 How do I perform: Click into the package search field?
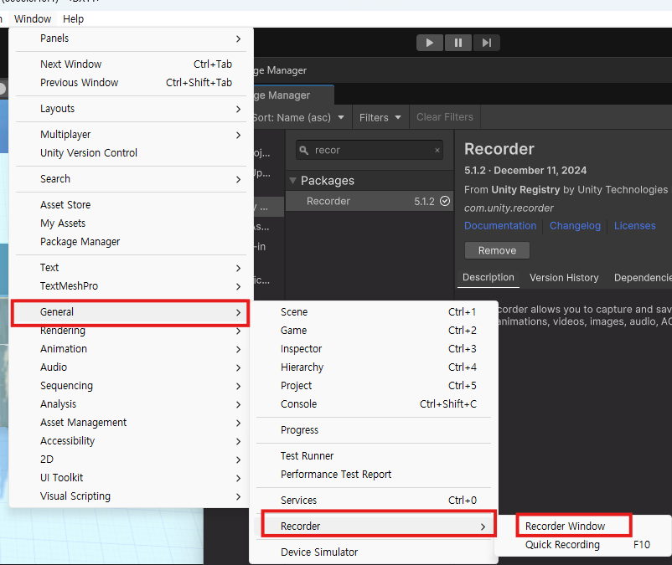pos(370,150)
